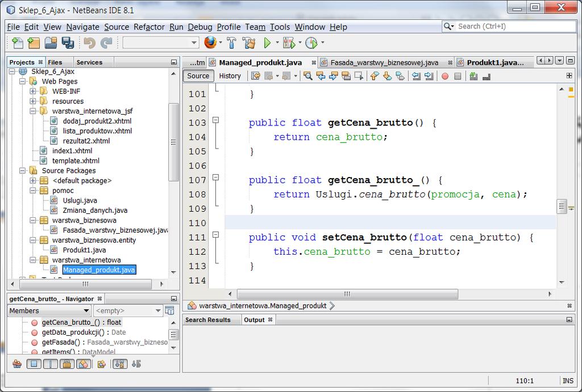This screenshot has width=582, height=392.
Task: Run the project with green arrow
Action: pos(267,43)
